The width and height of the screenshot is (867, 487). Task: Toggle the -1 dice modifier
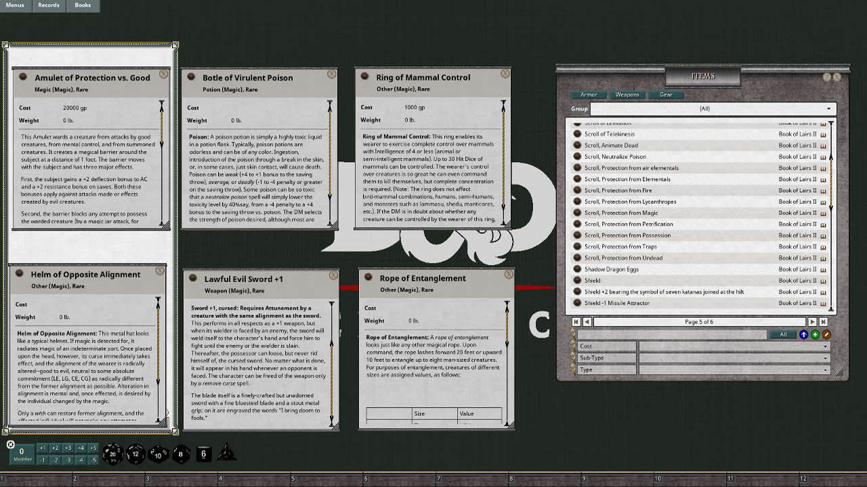coord(43,459)
